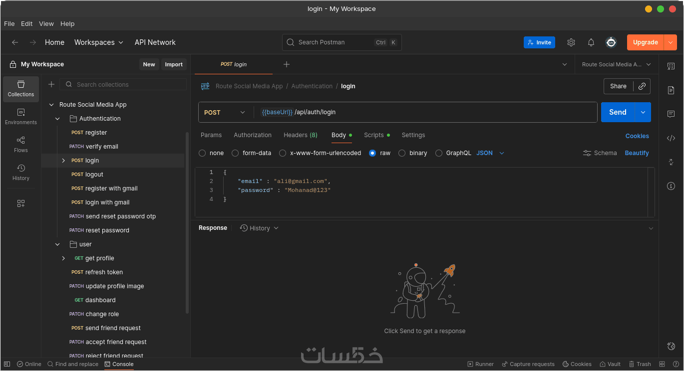Screen dimensions: 684x371
Task: Open the Upgrade dropdown arrow
Action: 670,42
